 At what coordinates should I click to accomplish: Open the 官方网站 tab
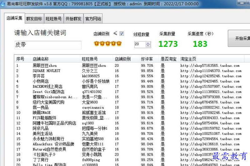pyautogui.click(x=93, y=19)
